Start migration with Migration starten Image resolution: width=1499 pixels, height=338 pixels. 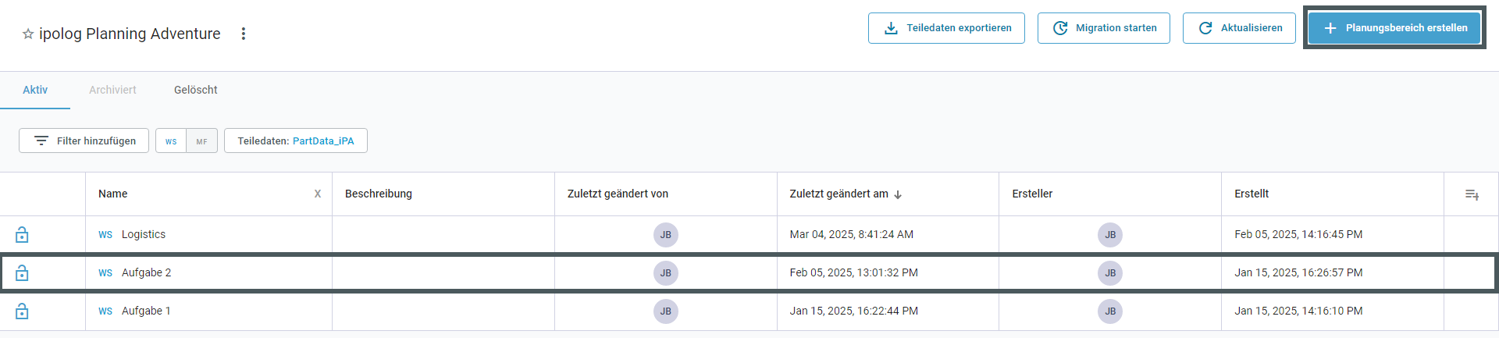(x=1104, y=28)
